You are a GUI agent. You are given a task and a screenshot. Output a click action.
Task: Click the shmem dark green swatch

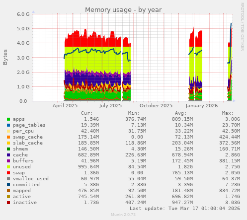8,149
